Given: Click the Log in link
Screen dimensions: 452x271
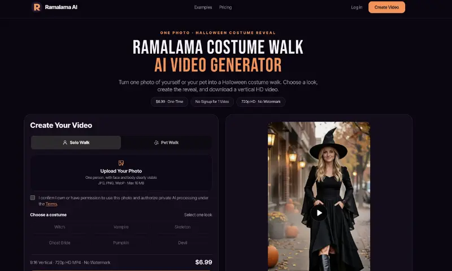Looking at the screenshot, I should (x=357, y=7).
